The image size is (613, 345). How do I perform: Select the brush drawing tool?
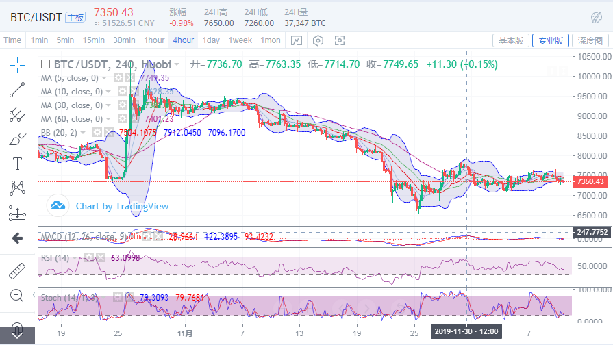pos(17,140)
